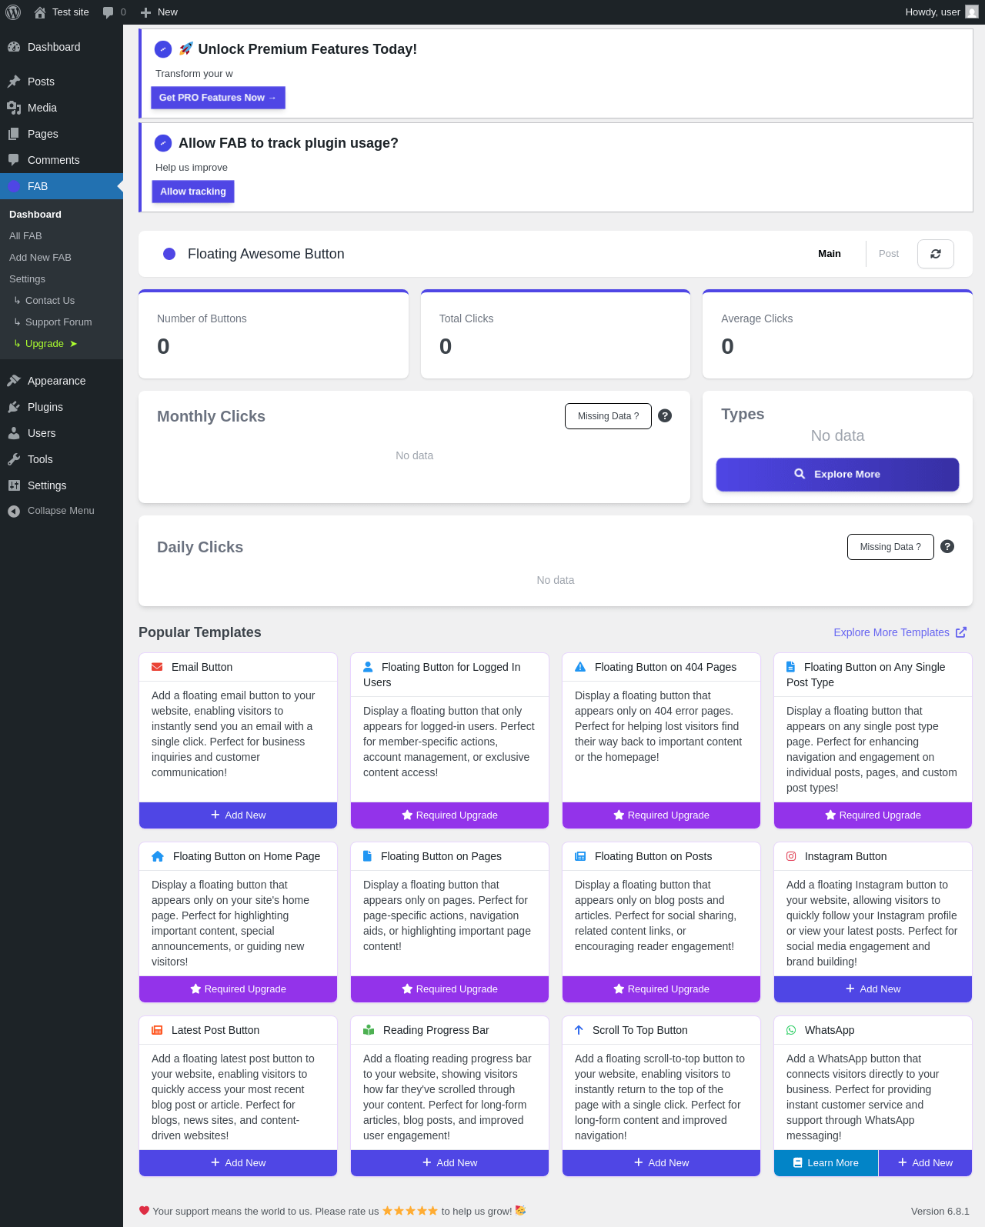
Task: Open the Howdy, user profile menu
Action: 942,12
